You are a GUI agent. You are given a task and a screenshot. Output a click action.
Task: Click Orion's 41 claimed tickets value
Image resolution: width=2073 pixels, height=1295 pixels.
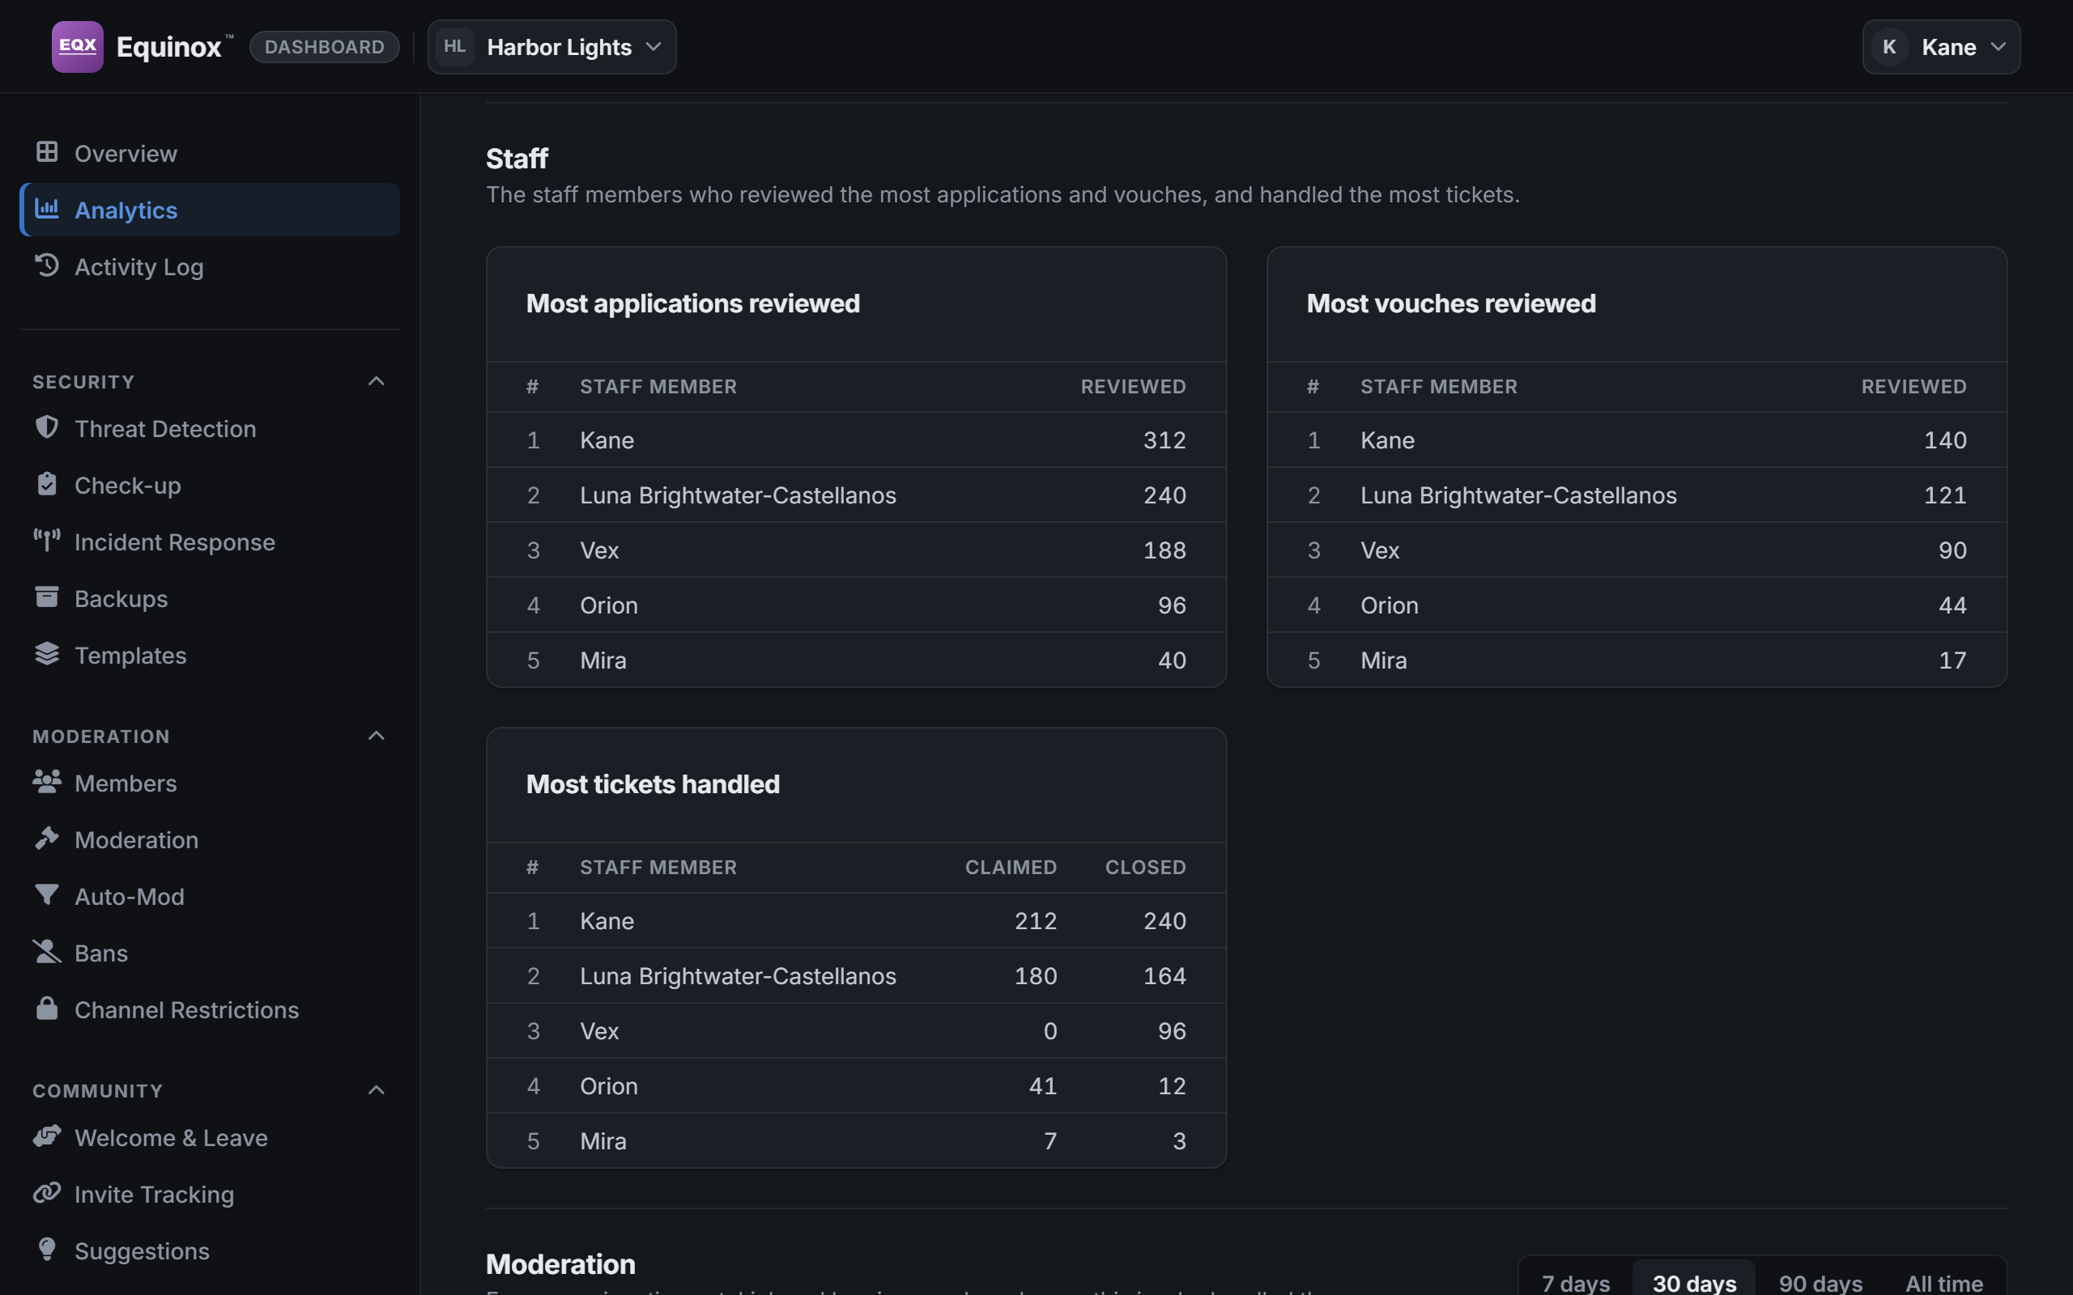(1042, 1086)
